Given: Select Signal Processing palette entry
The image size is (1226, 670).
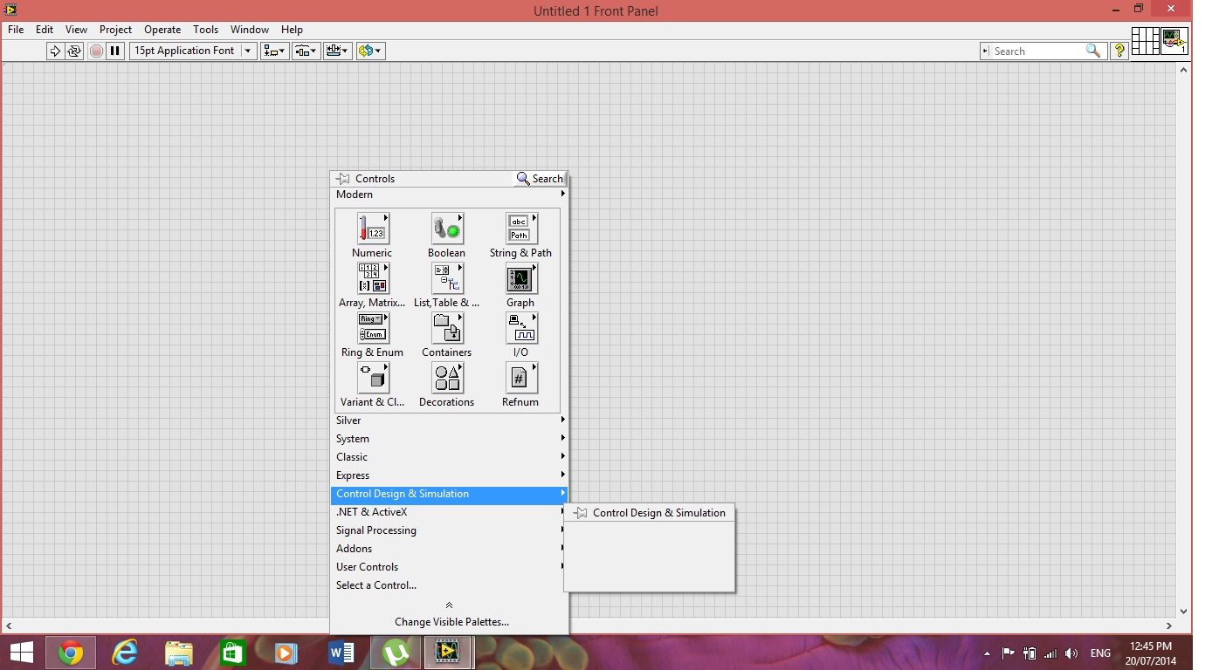Looking at the screenshot, I should pos(449,530).
